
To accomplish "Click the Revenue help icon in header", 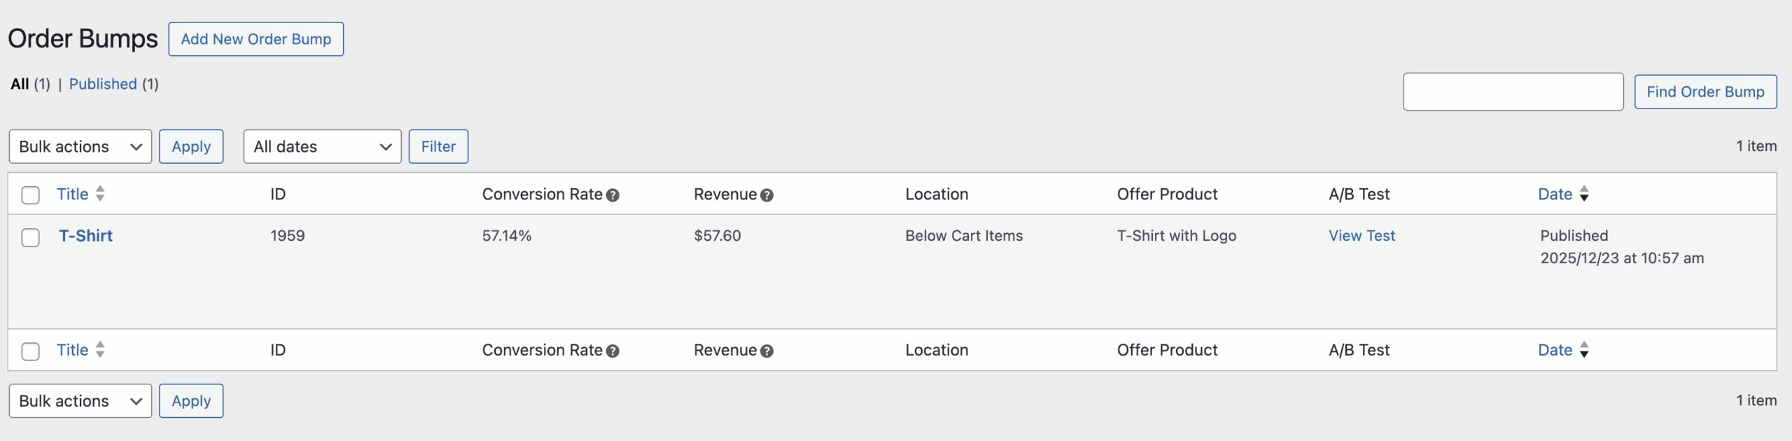I will (766, 195).
